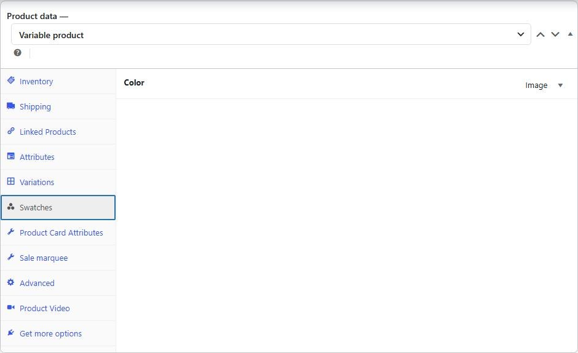The image size is (578, 353).
Task: Move Product data panel down
Action: [x=555, y=34]
